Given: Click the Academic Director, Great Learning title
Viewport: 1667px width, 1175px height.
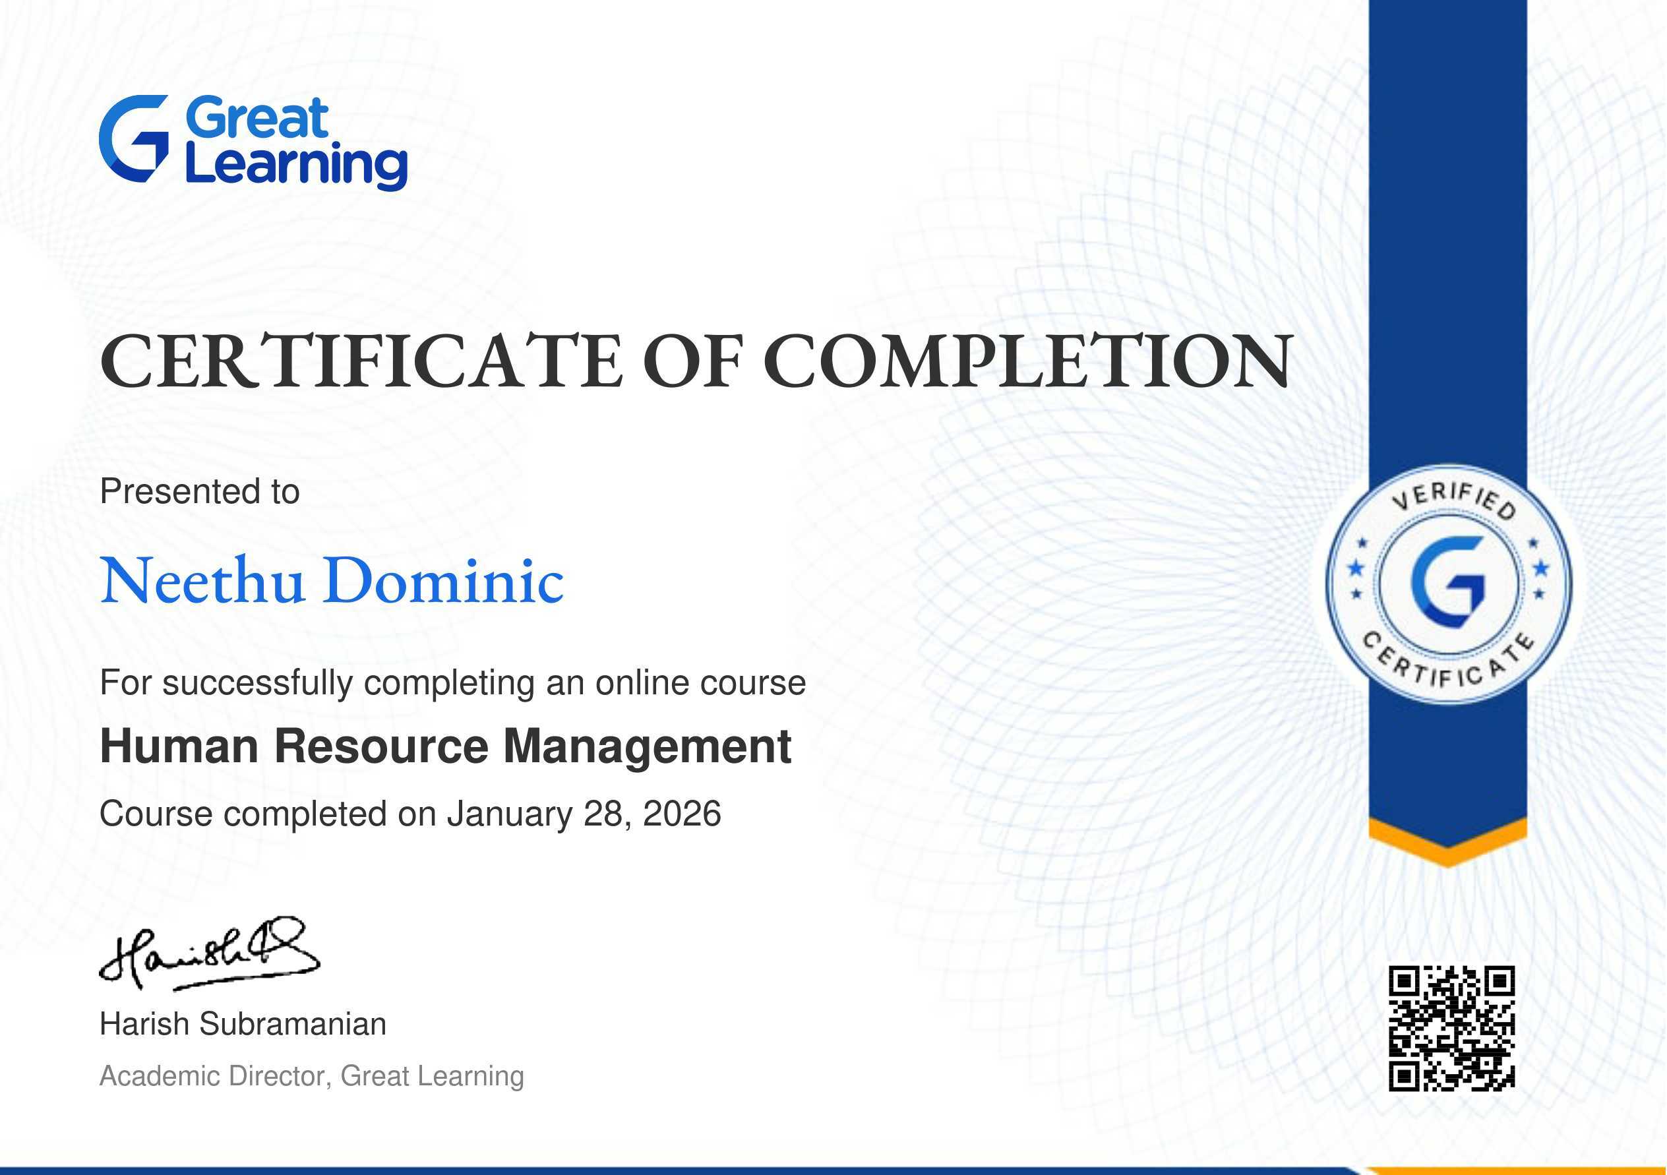Looking at the screenshot, I should (311, 1075).
